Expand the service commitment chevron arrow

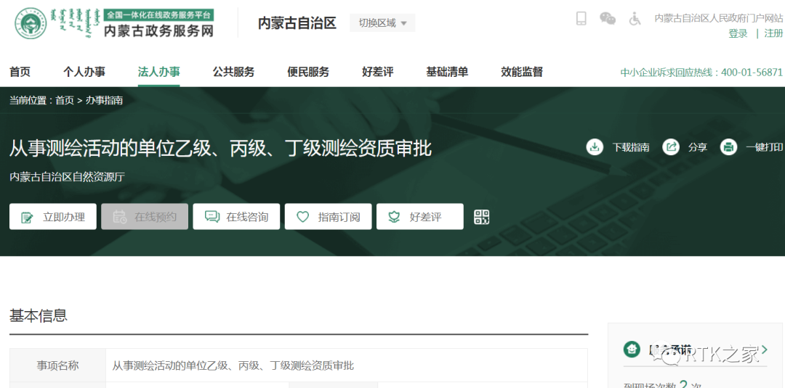(765, 349)
